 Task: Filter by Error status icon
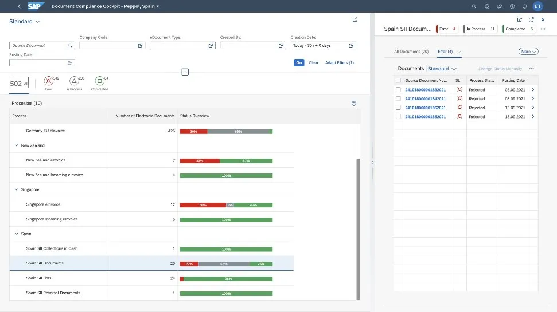48,82
